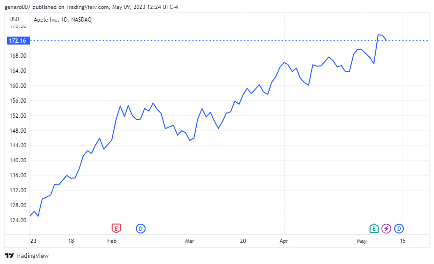Click the Apple Inc, 1D, NASDAQ title
Viewport: 434px width, 264px height.
[x=63, y=20]
